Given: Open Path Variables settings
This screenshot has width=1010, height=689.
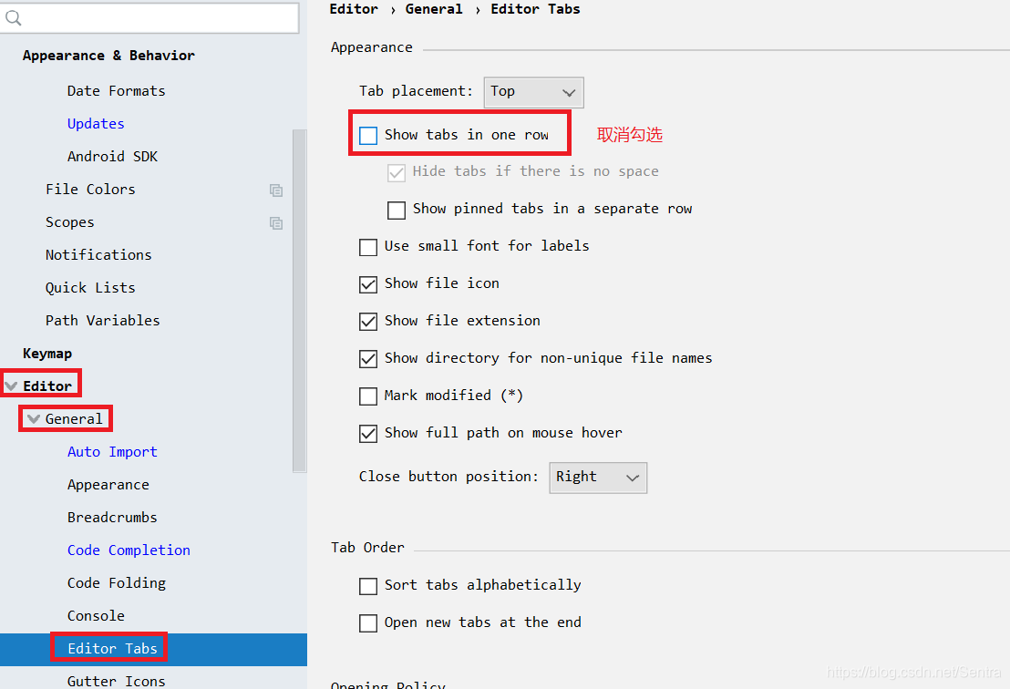Looking at the screenshot, I should click(x=102, y=321).
